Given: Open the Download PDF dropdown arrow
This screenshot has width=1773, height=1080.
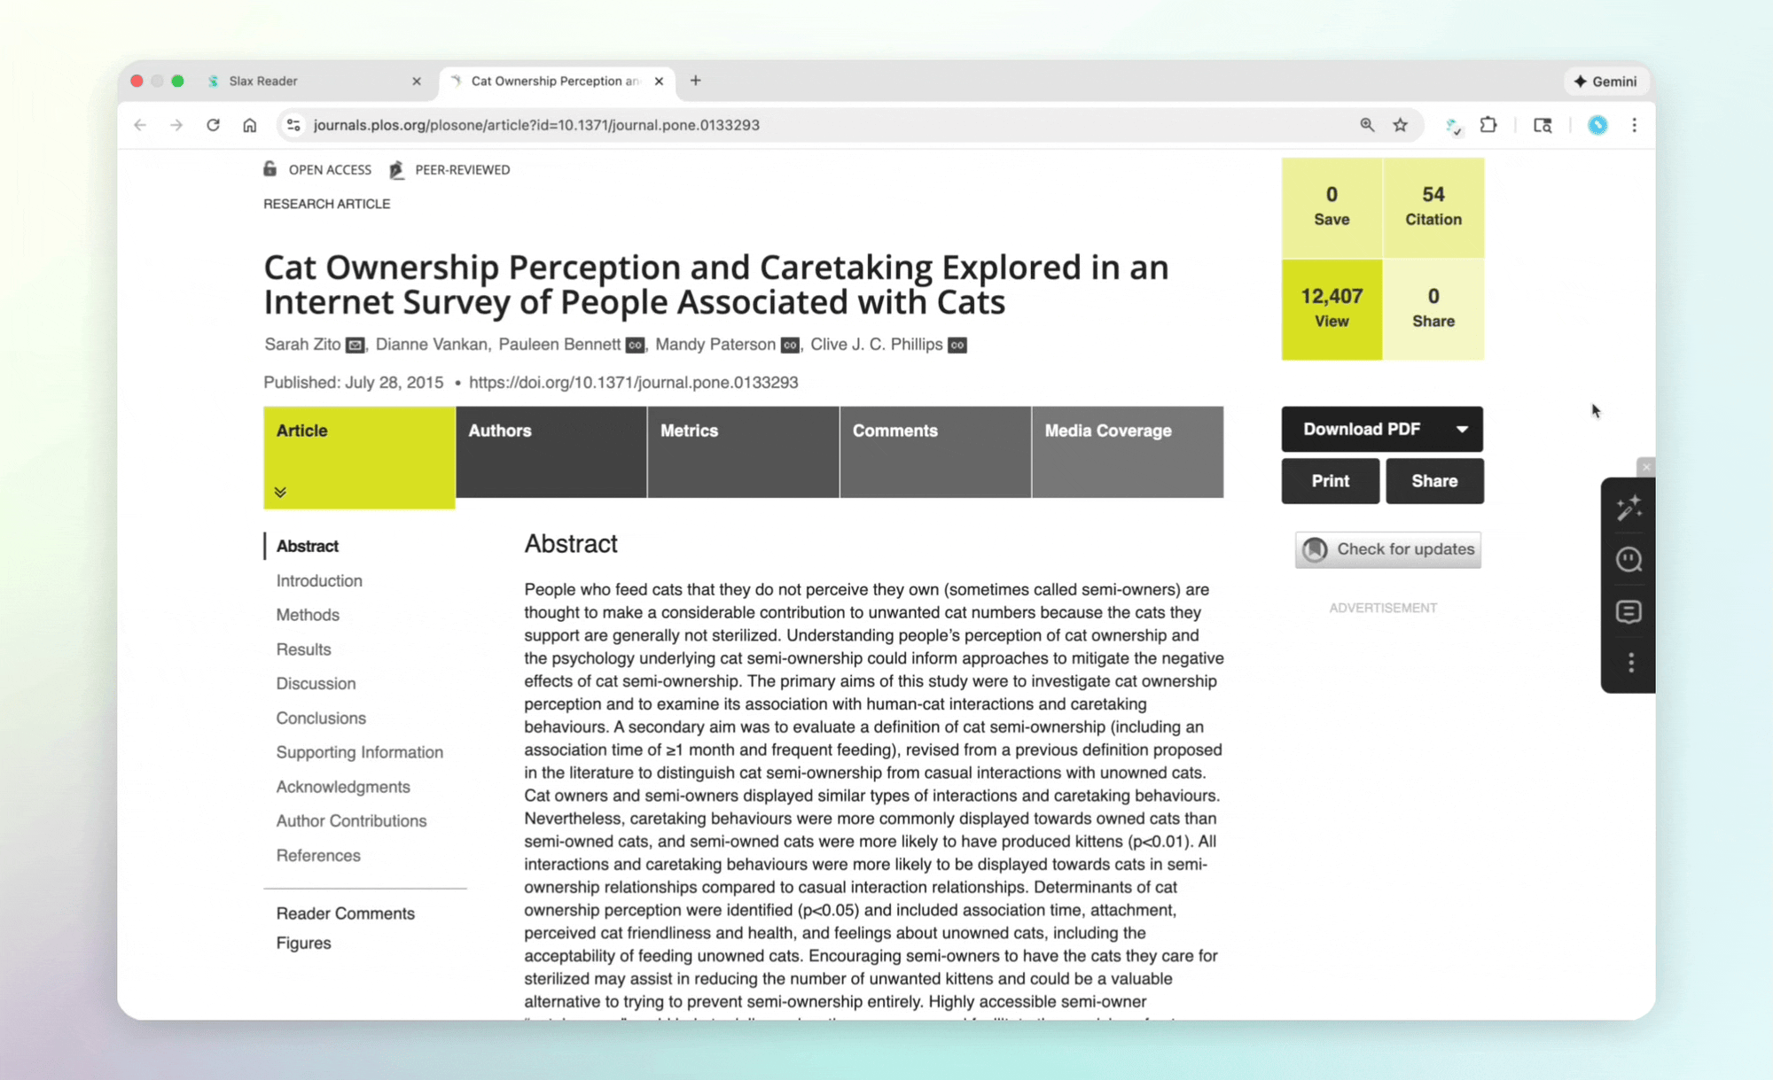Looking at the screenshot, I should [x=1462, y=429].
